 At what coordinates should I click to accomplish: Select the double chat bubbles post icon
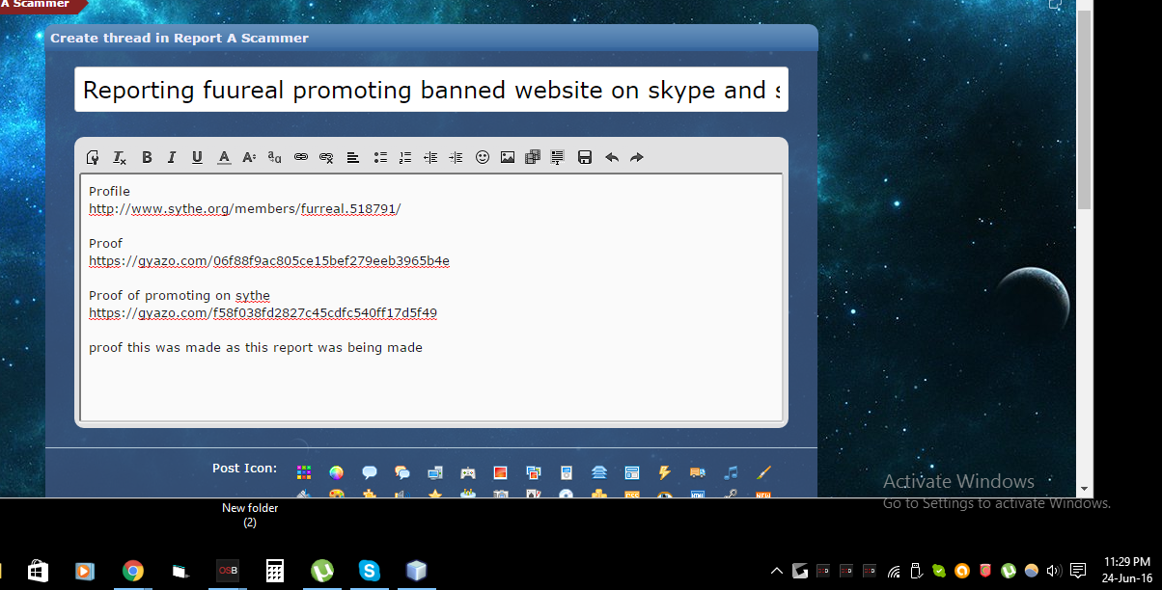click(x=402, y=472)
